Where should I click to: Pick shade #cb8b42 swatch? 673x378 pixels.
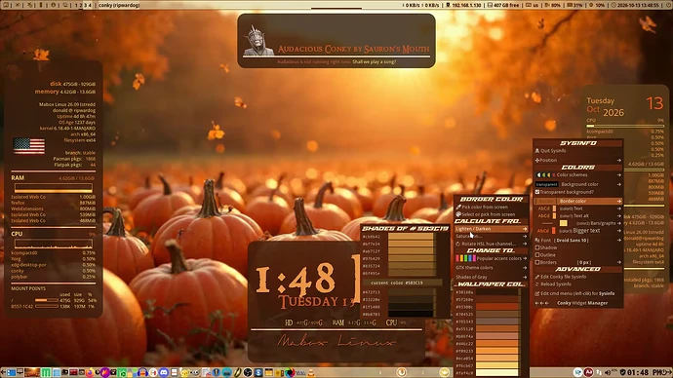[x=411, y=237]
